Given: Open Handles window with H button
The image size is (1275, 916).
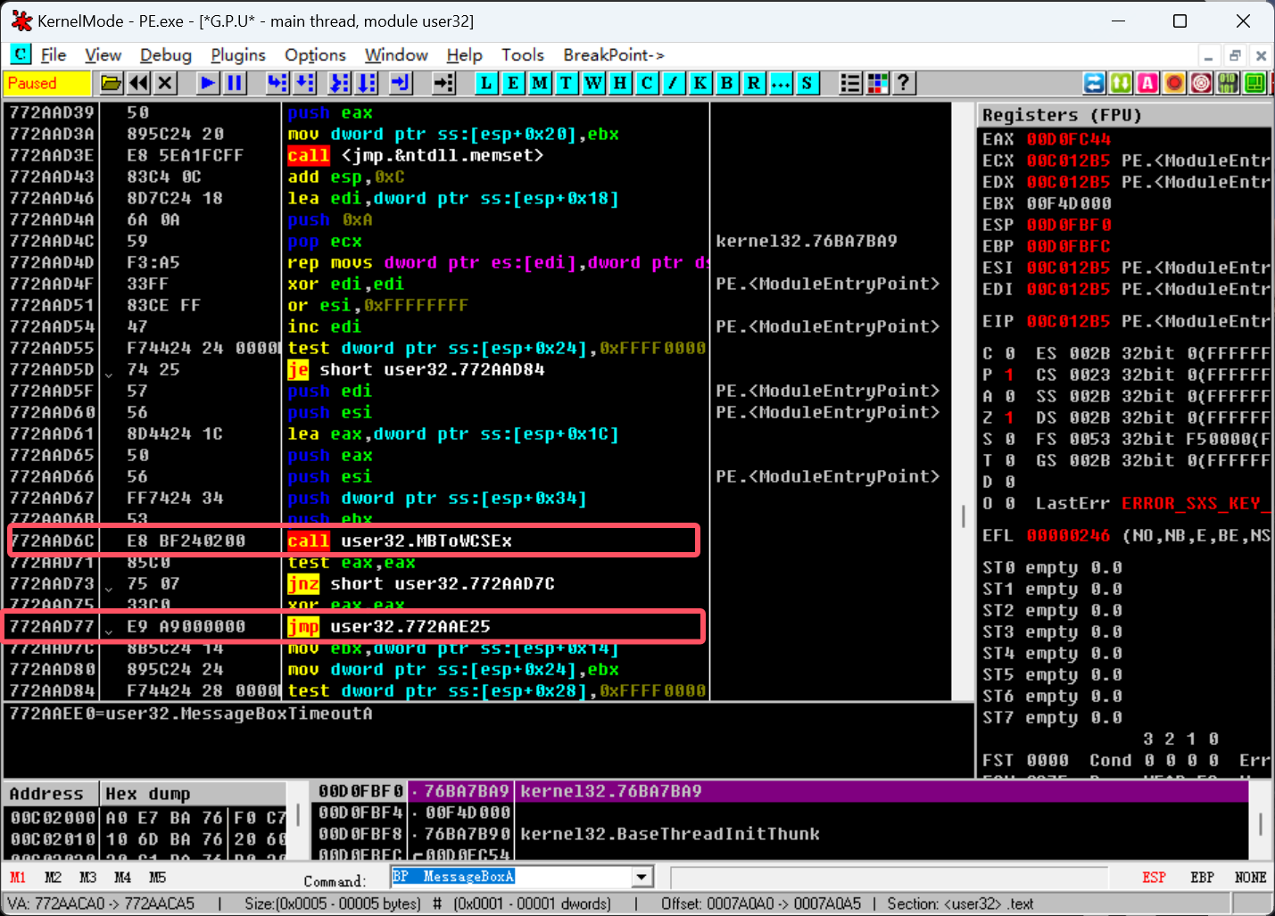Looking at the screenshot, I should coord(620,83).
